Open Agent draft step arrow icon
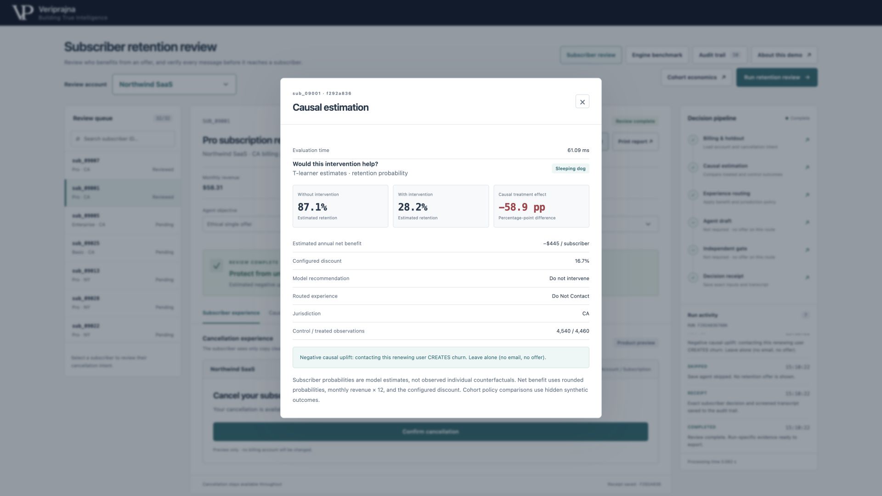The image size is (882, 496). [807, 222]
